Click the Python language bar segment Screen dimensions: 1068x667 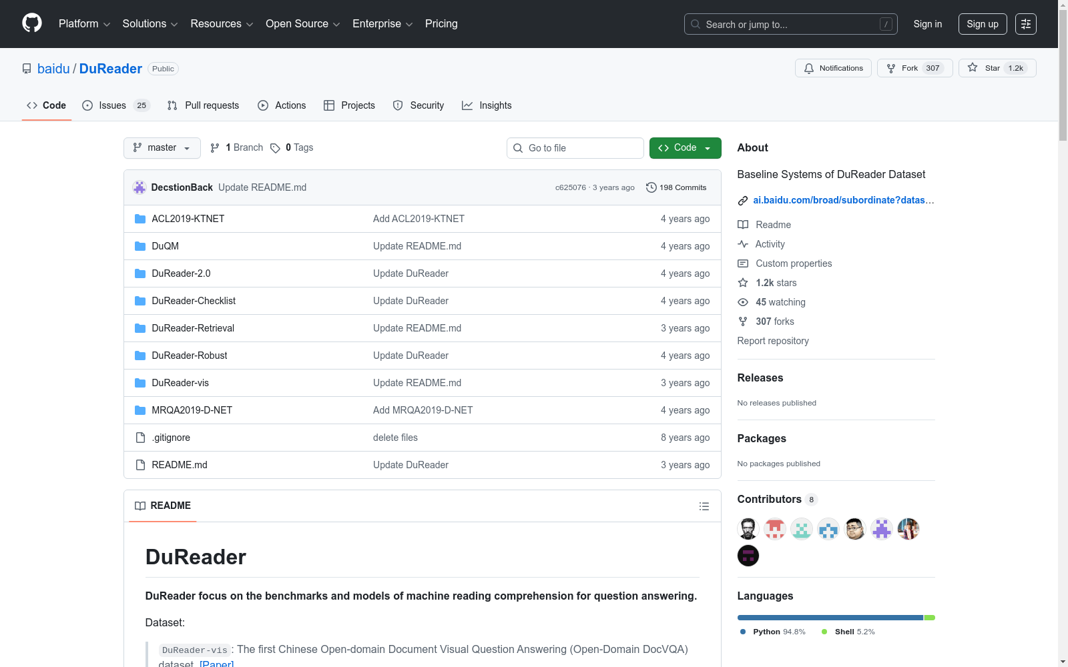[x=830, y=618]
